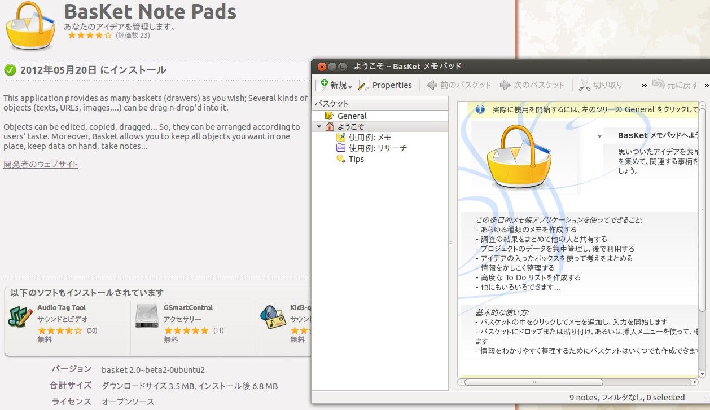Click Audio Tag Tool star rating
Screen dimensions: 710x410
(x=60, y=330)
